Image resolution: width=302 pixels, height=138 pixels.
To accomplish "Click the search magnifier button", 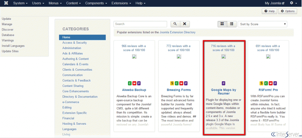I will point(175,24).
